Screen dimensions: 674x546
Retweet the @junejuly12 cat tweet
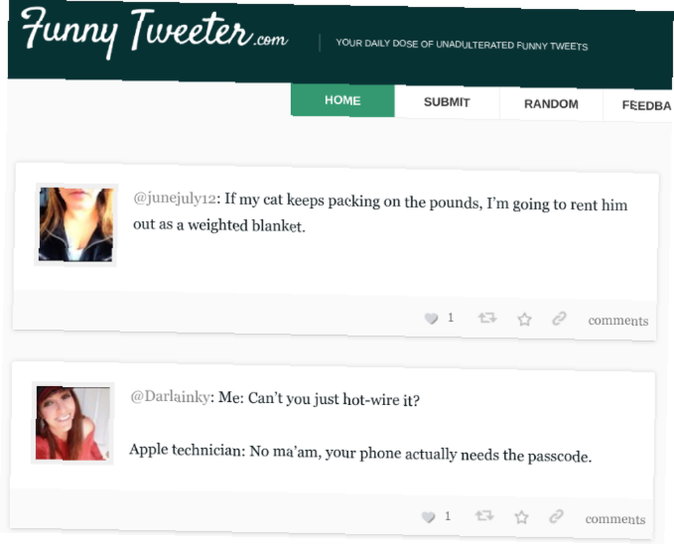pos(487,318)
